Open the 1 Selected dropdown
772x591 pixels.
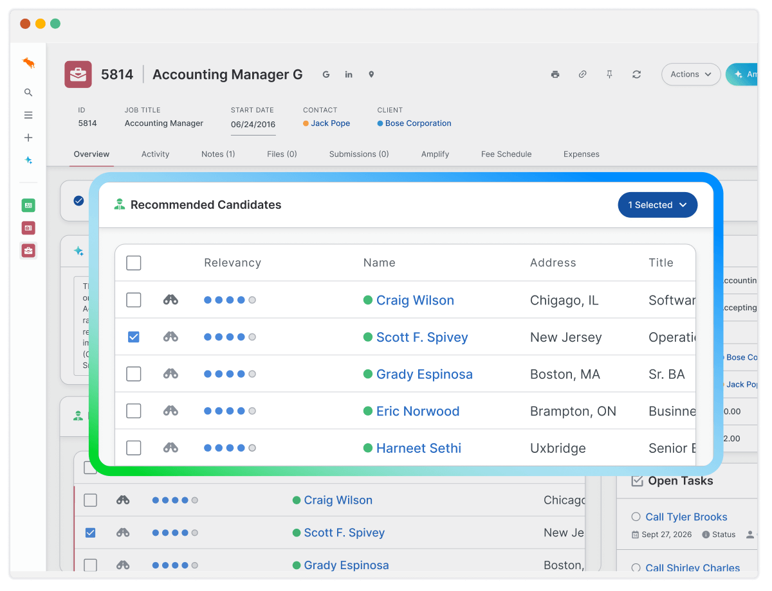[657, 205]
